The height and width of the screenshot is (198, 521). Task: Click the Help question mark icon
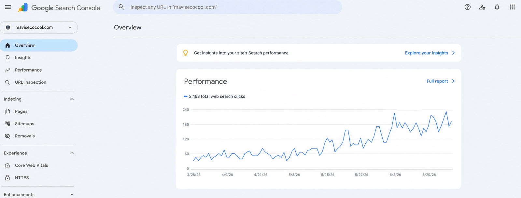click(x=468, y=7)
